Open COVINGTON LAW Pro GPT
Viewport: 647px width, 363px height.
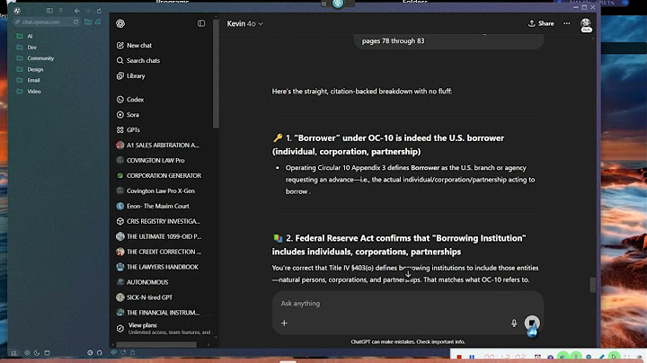coord(150,161)
